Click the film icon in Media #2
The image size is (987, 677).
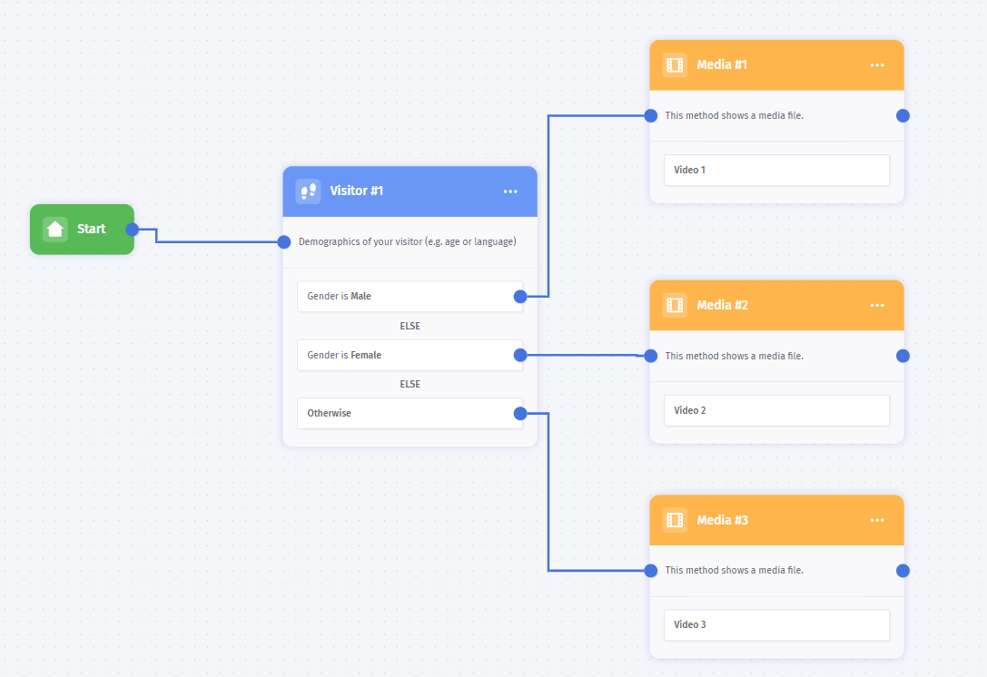click(675, 305)
